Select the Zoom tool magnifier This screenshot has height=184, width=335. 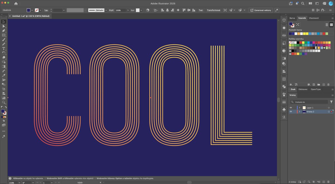point(4,102)
